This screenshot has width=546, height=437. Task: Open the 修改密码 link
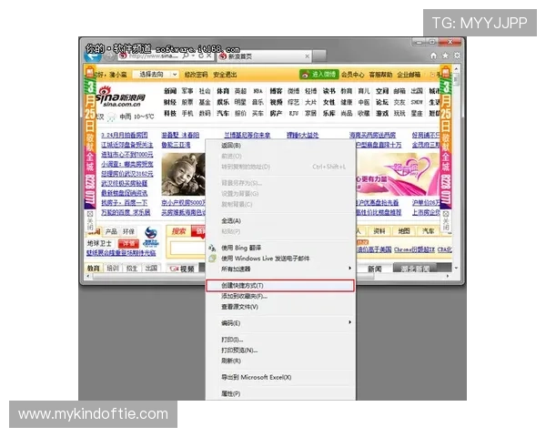196,75
